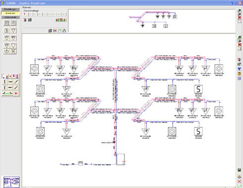Click the blue grid icon on the right toolbar
This screenshot has height=188, width=243.
[239, 78]
